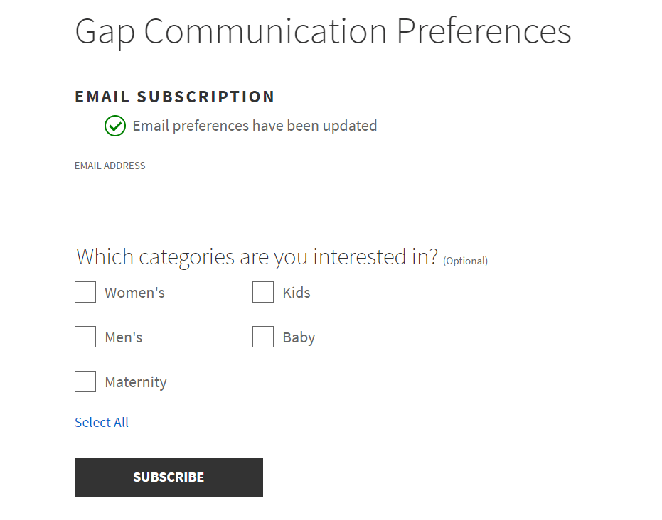
Task: Click the EMAIL ADDRESS field label
Action: pos(110,165)
